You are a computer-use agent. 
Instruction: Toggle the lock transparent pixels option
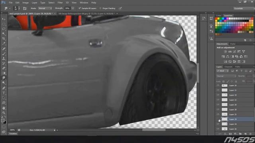pos(224,81)
